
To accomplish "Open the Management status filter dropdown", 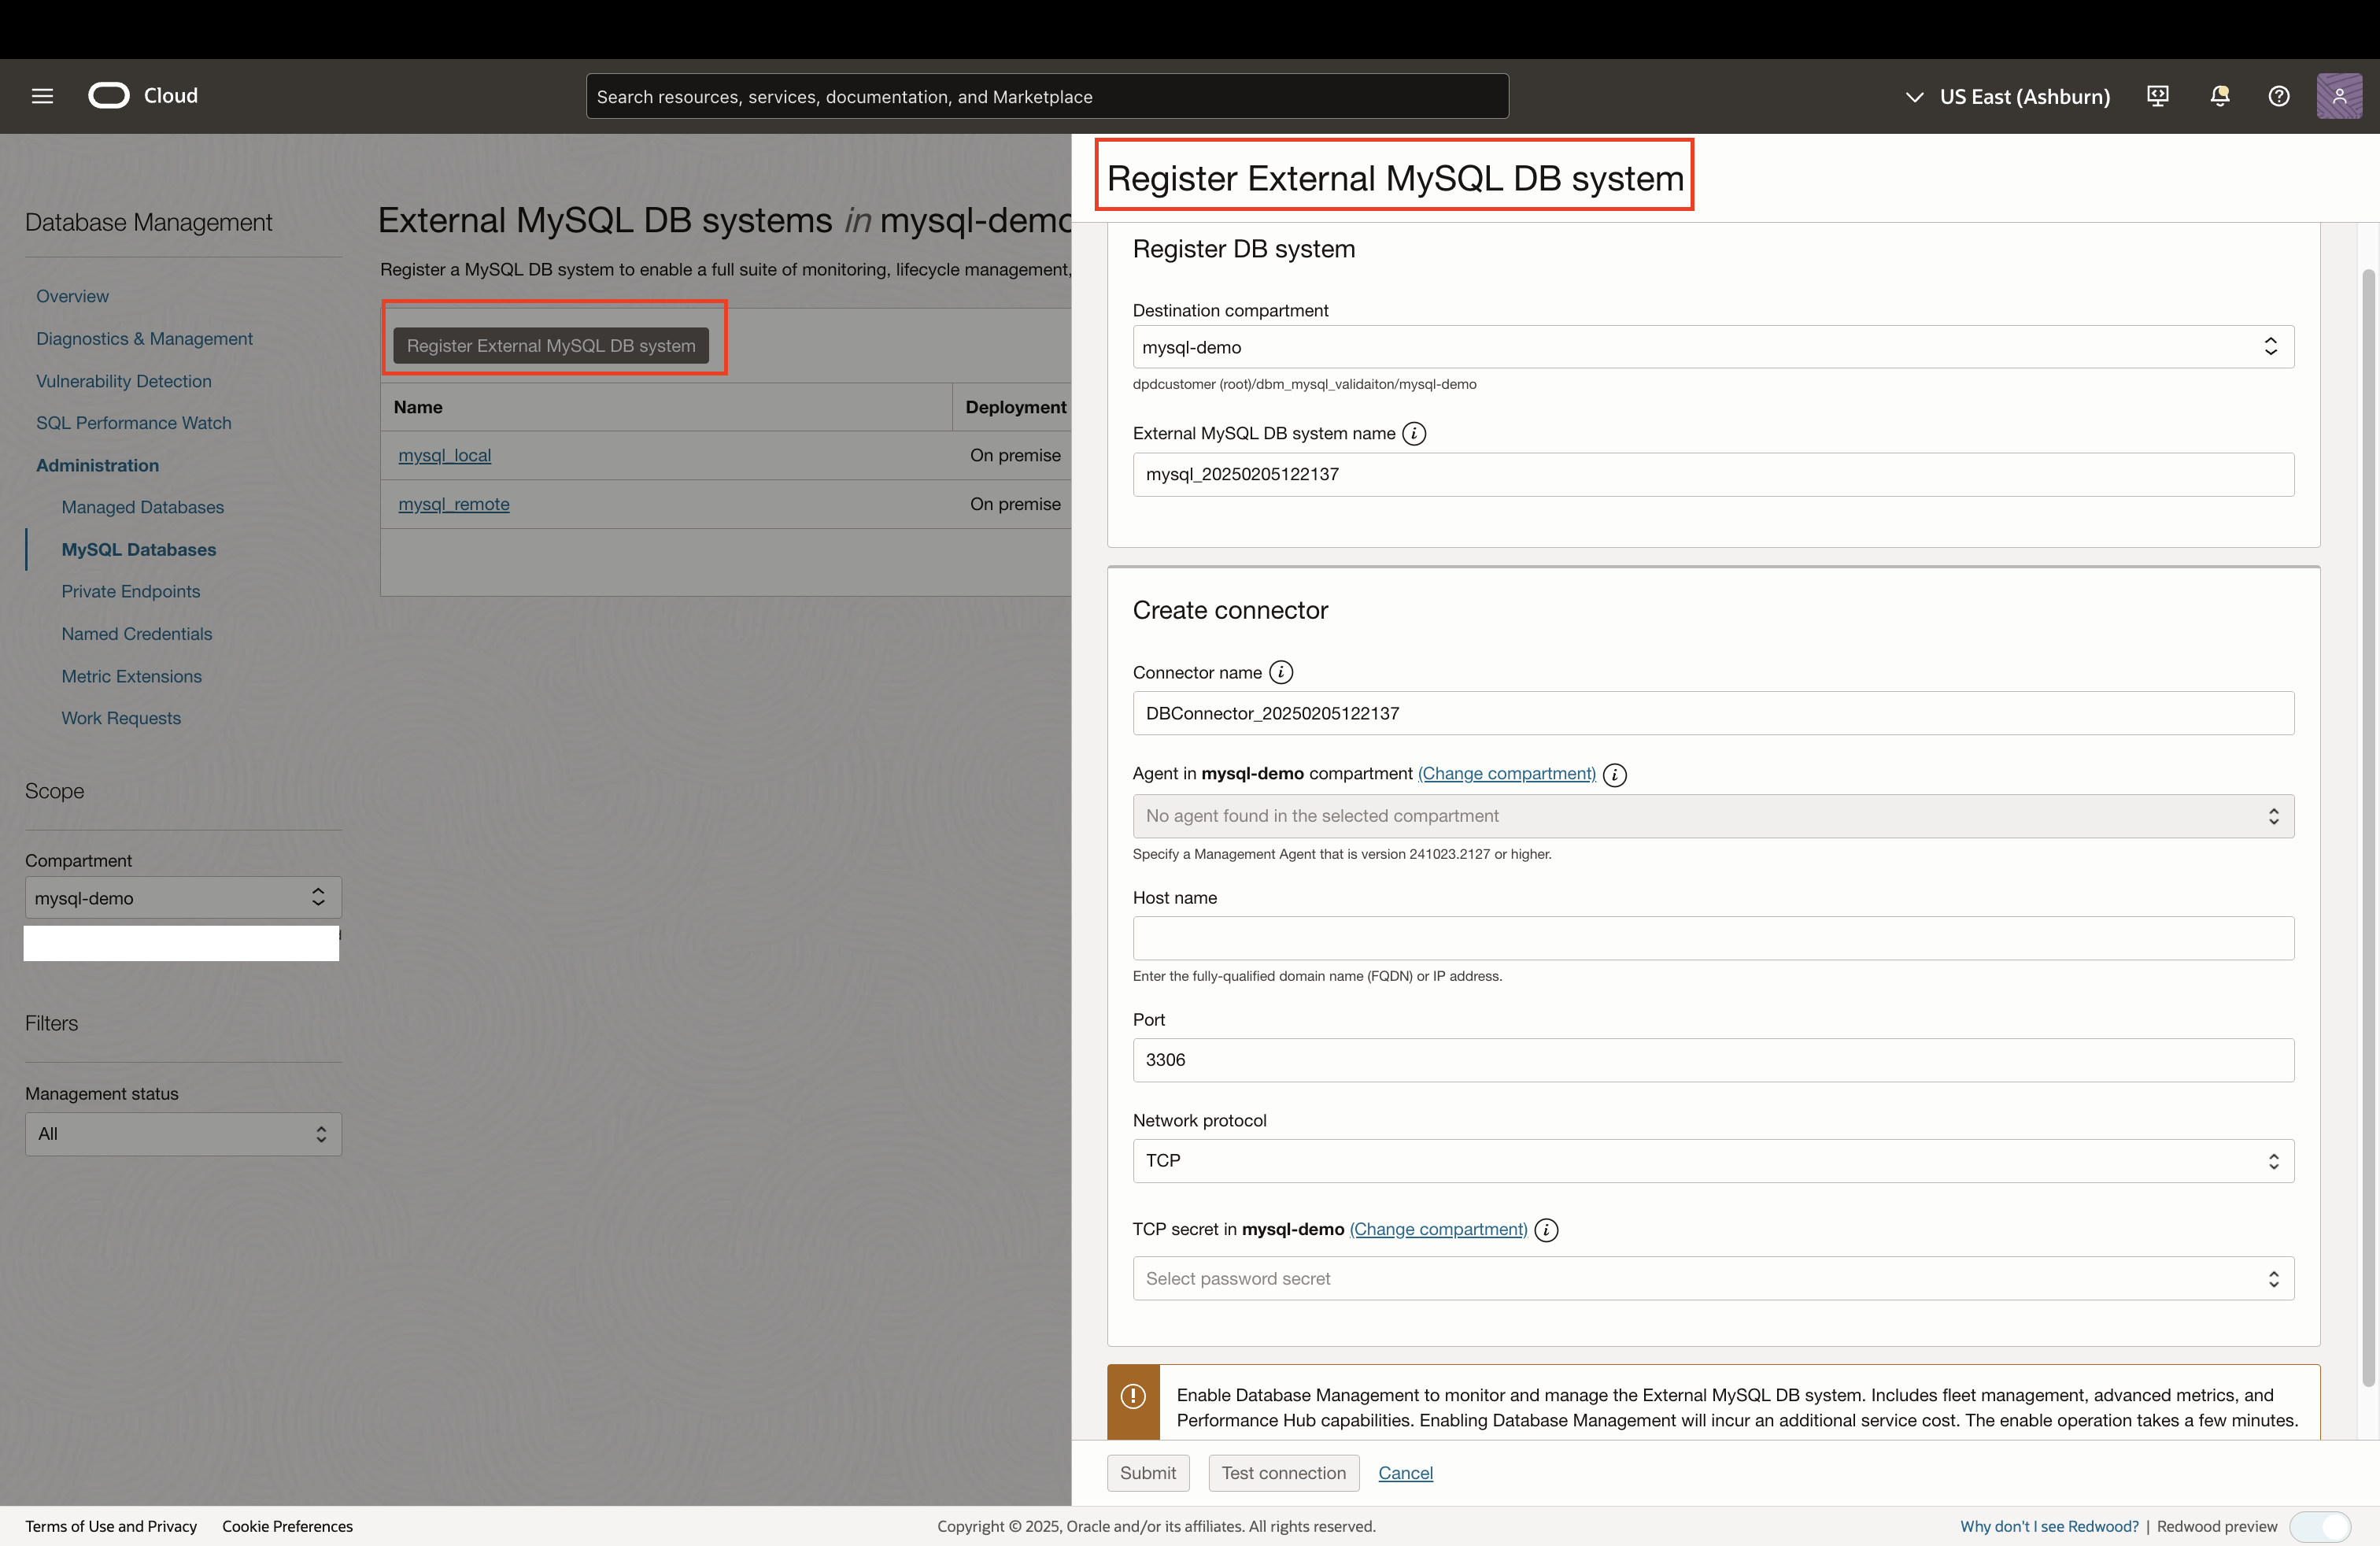I will [321, 1134].
